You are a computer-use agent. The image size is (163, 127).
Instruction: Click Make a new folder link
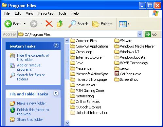pyautogui.click(x=31, y=103)
